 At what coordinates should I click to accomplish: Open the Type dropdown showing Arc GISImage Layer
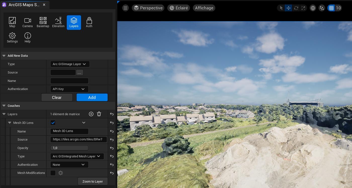tap(70, 64)
